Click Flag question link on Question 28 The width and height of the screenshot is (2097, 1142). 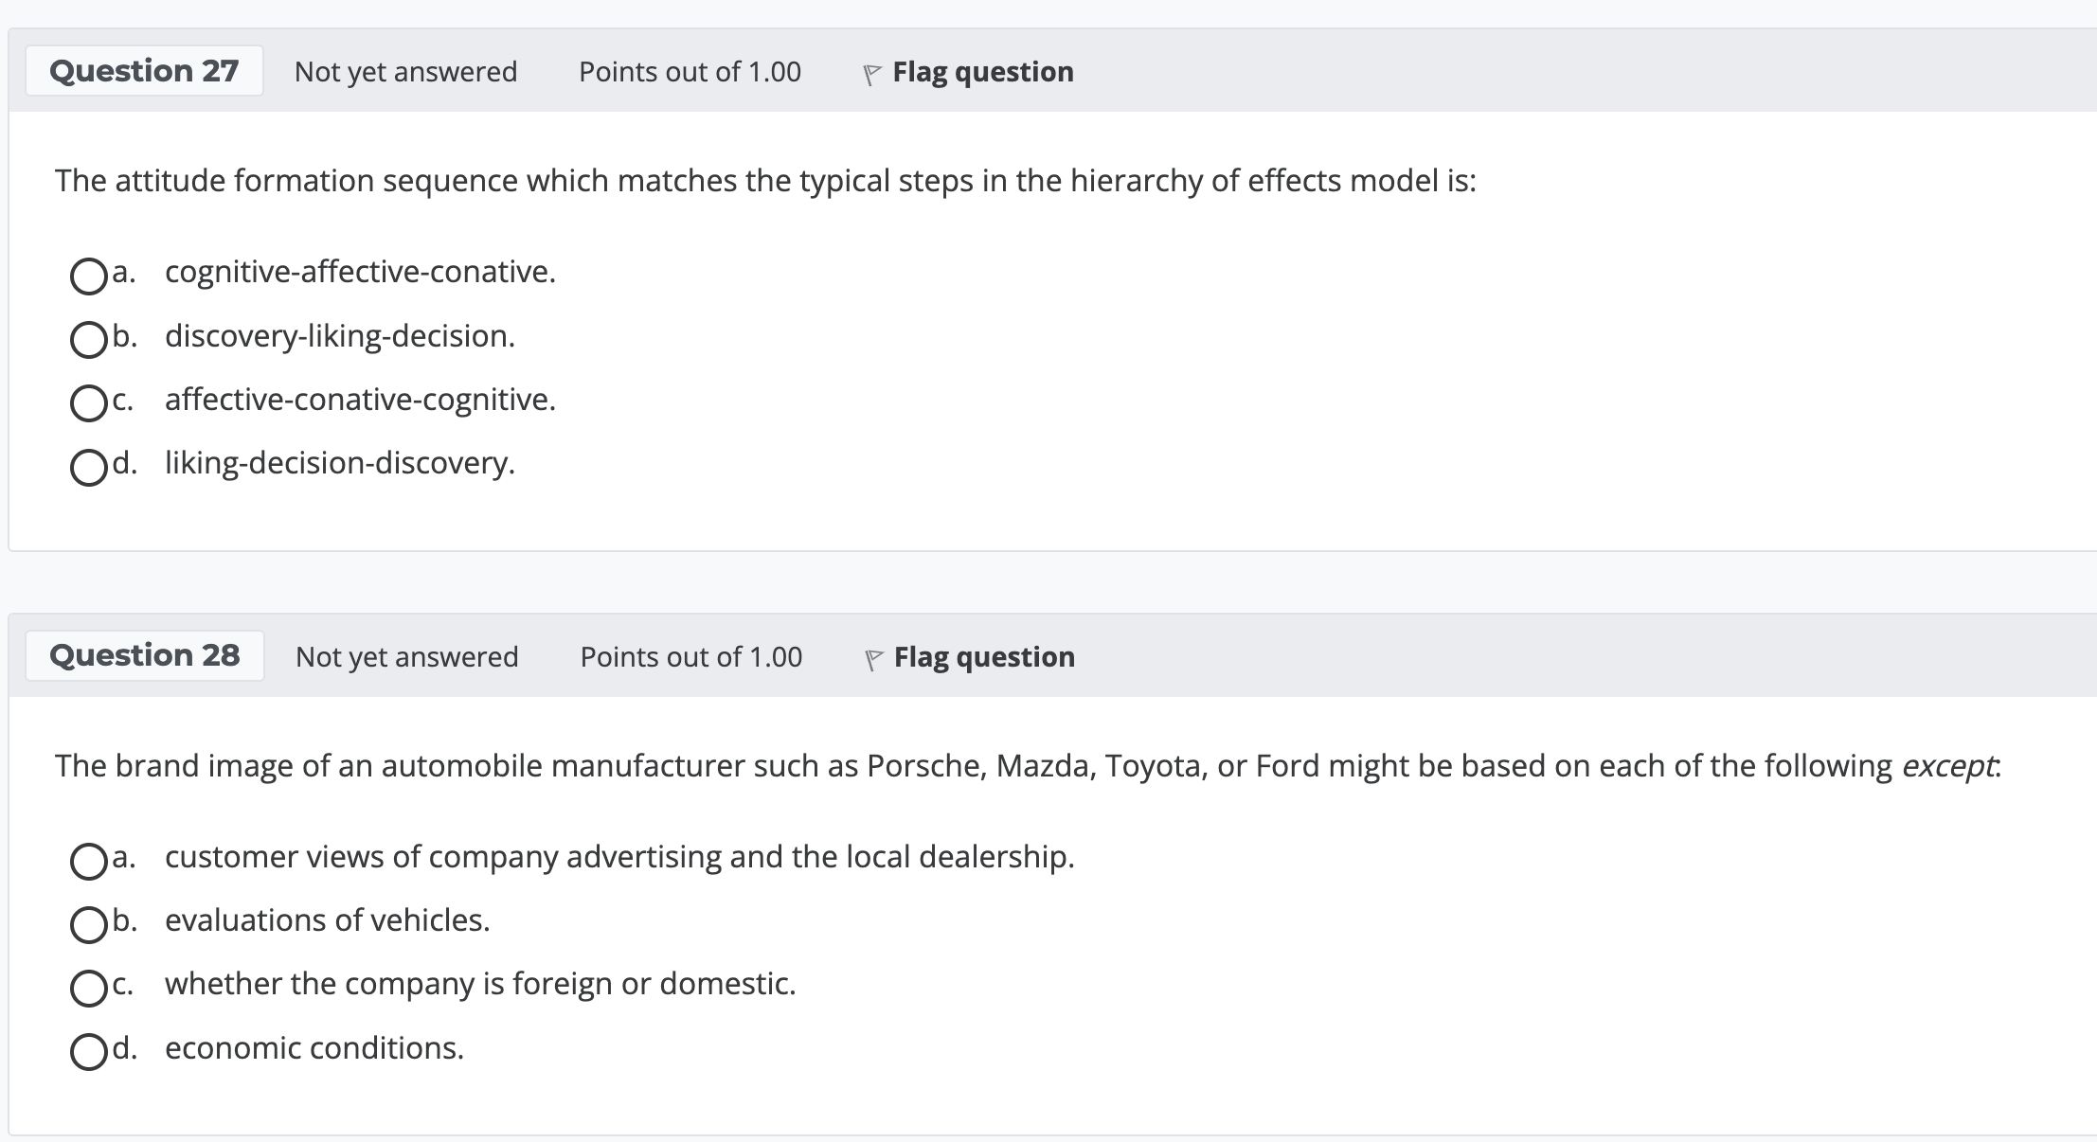(984, 657)
